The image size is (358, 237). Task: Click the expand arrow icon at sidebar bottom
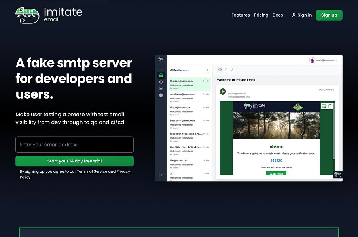click(x=161, y=175)
